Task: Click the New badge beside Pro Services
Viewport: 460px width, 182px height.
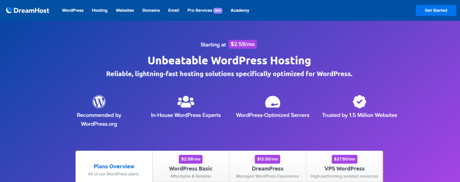Action: (218, 10)
